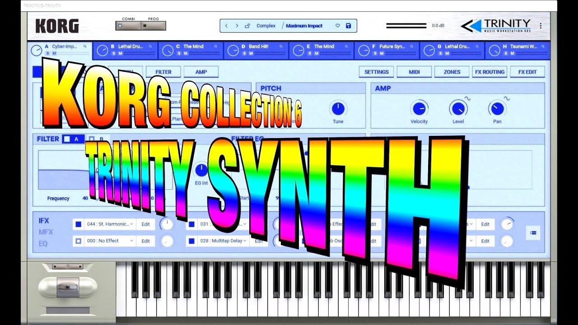The width and height of the screenshot is (578, 325).
Task: Click the Level knob in Amp section
Action: point(458,108)
